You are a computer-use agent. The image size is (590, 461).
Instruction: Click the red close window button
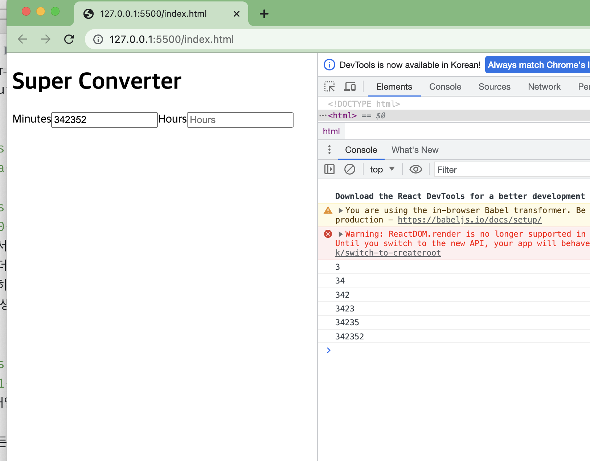tap(26, 11)
